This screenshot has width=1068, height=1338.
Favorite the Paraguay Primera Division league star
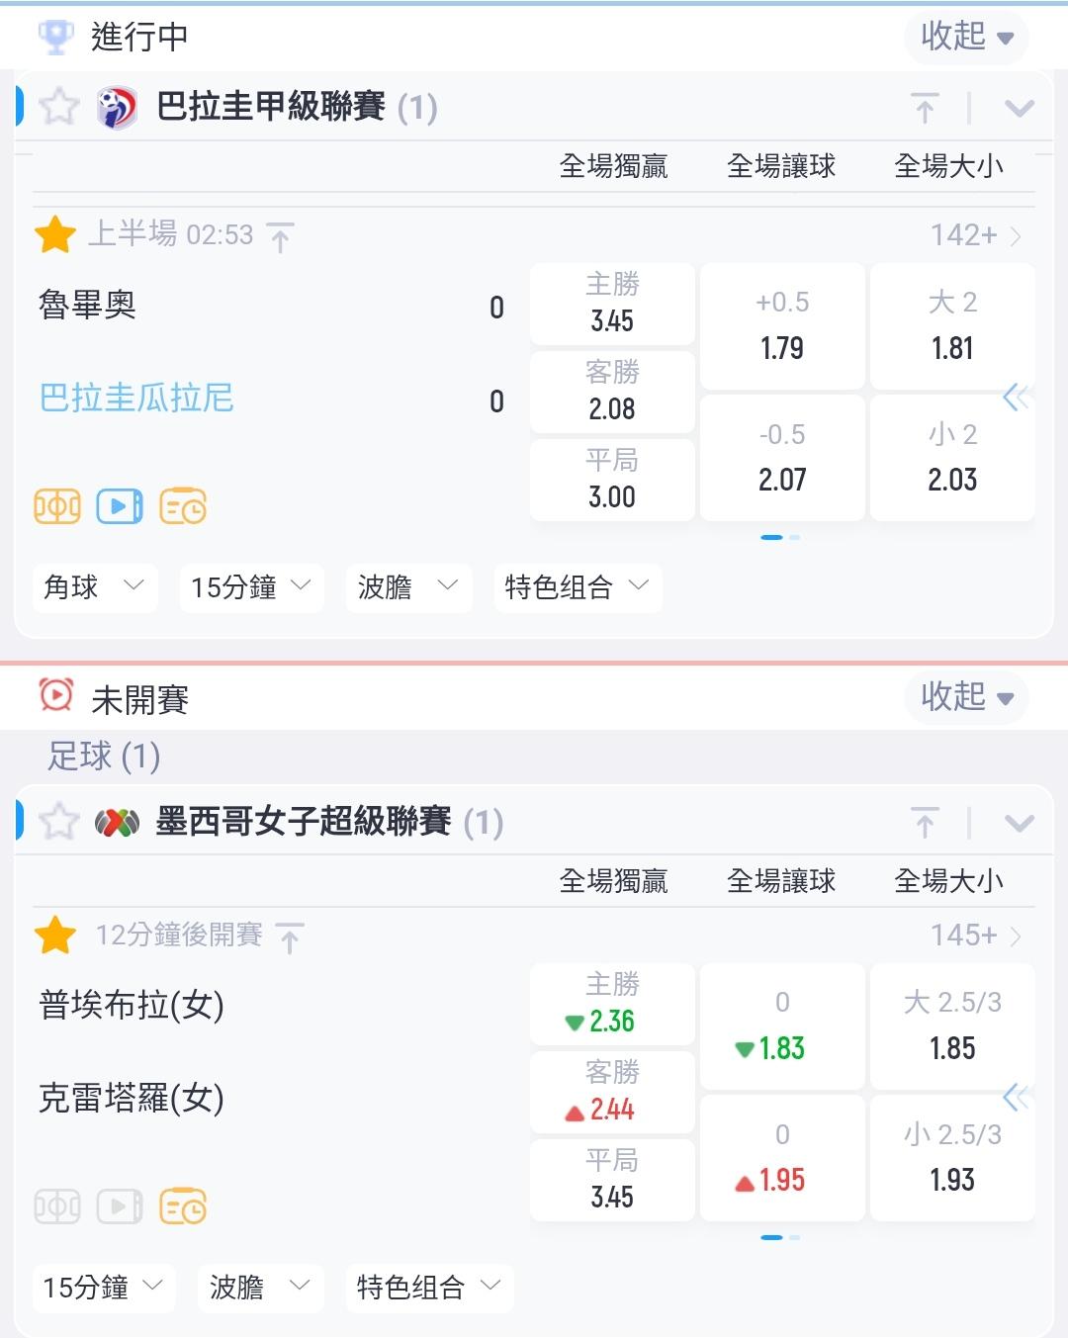pyautogui.click(x=59, y=107)
